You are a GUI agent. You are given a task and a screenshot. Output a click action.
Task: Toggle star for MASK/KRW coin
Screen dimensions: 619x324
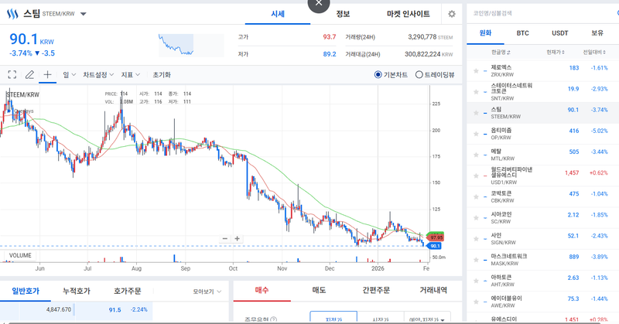tap(477, 257)
